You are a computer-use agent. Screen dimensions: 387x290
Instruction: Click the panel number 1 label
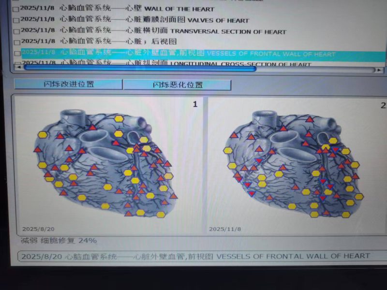[x=195, y=104]
